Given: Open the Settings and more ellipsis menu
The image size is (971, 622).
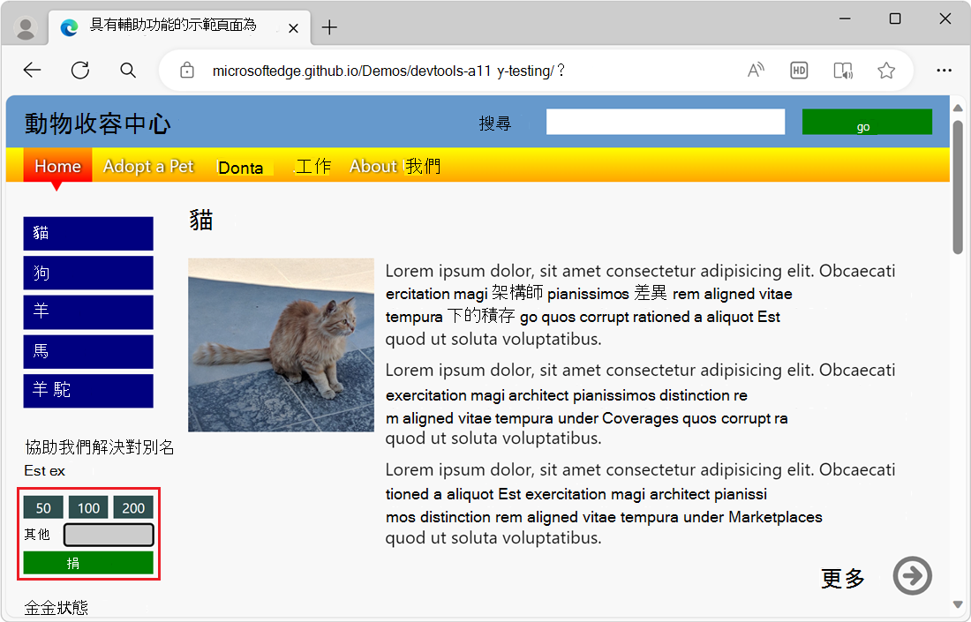Looking at the screenshot, I should 944,70.
